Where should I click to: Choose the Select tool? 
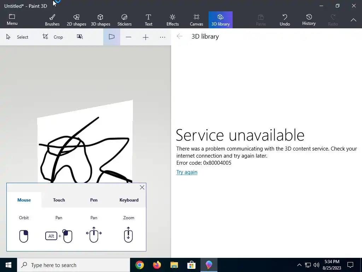point(17,37)
